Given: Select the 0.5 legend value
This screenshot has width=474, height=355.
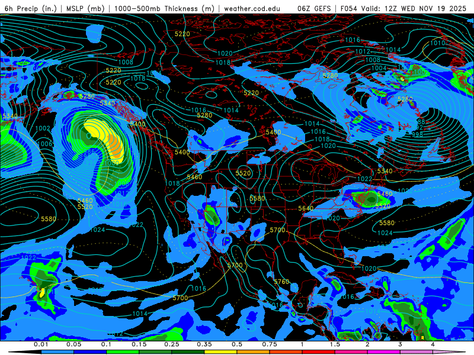Looking at the screenshot, I should click(237, 344).
